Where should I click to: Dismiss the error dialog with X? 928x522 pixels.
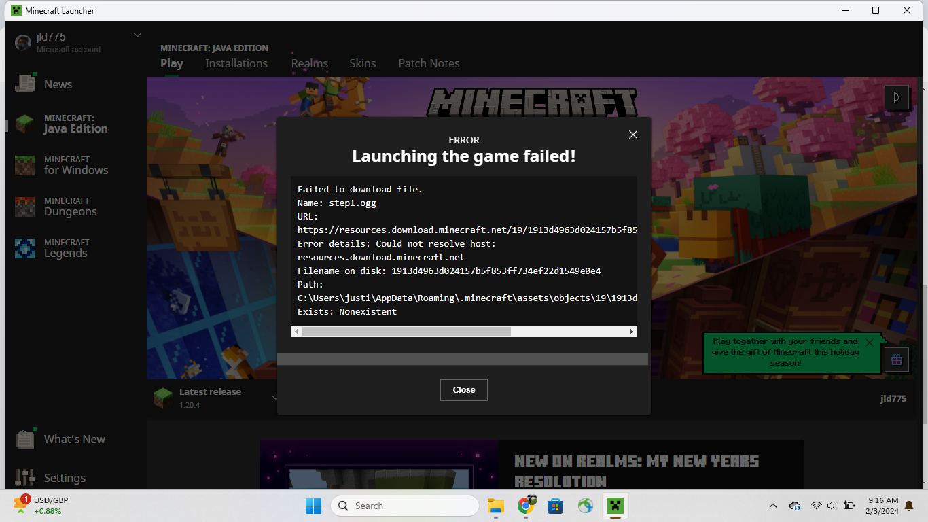632,135
